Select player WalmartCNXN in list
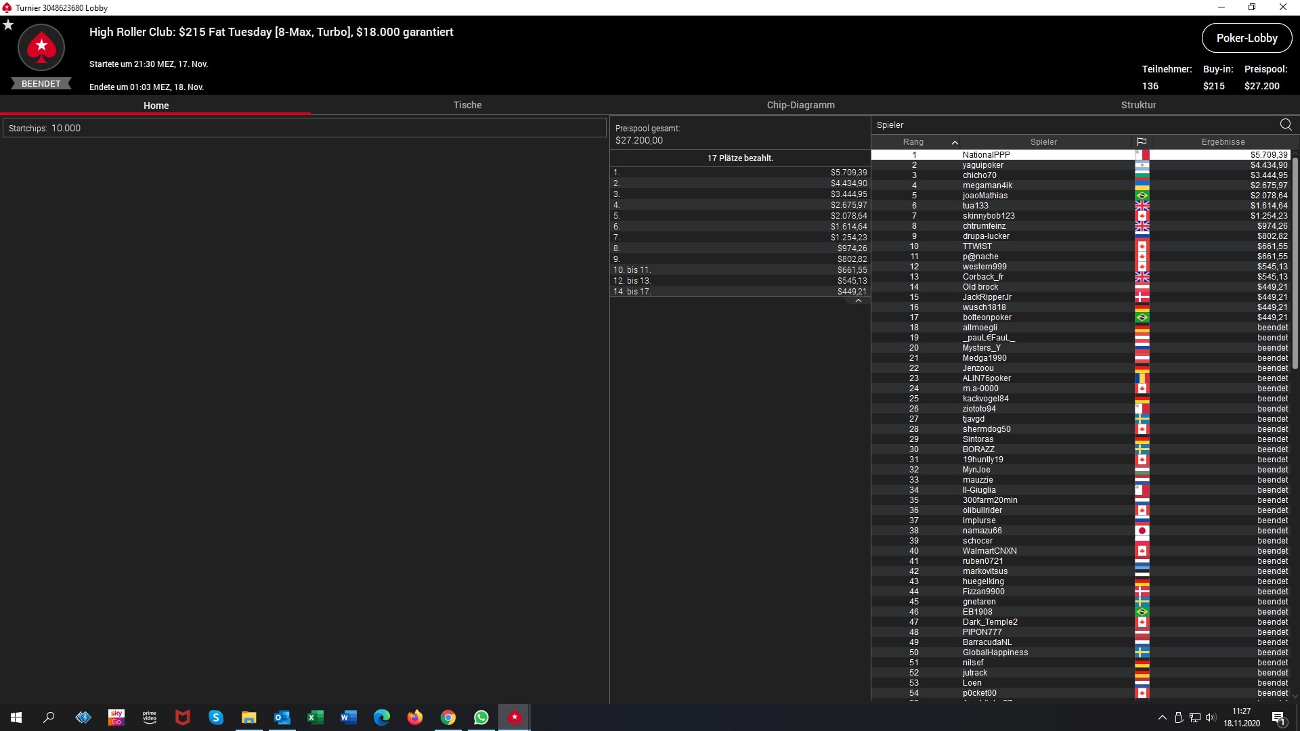The image size is (1300, 731). 1081,551
